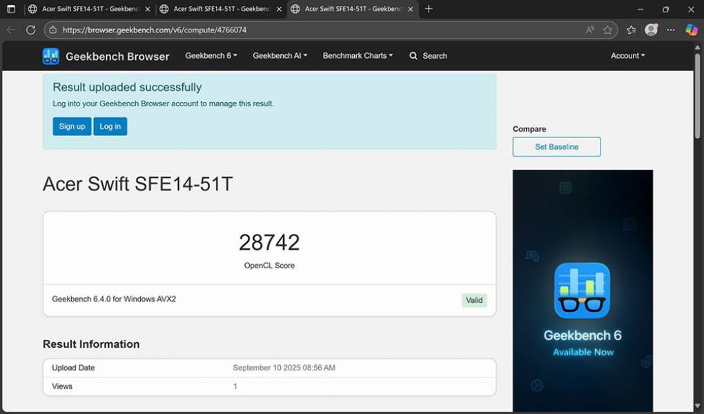Image resolution: width=704 pixels, height=414 pixels.
Task: Open Tab actions menu icon
Action: coord(11,9)
